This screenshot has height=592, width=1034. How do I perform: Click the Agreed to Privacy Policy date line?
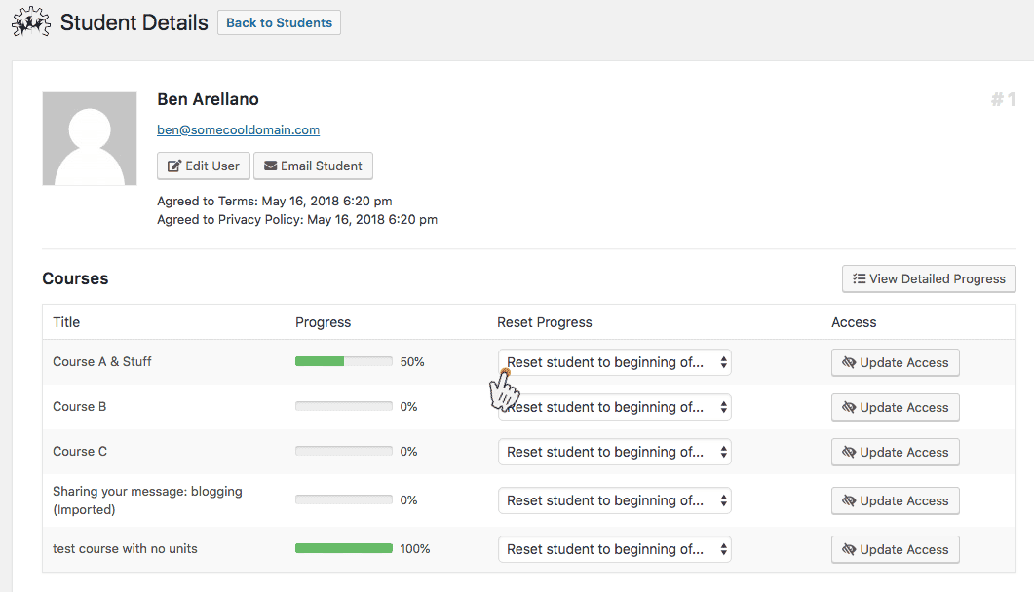click(297, 219)
